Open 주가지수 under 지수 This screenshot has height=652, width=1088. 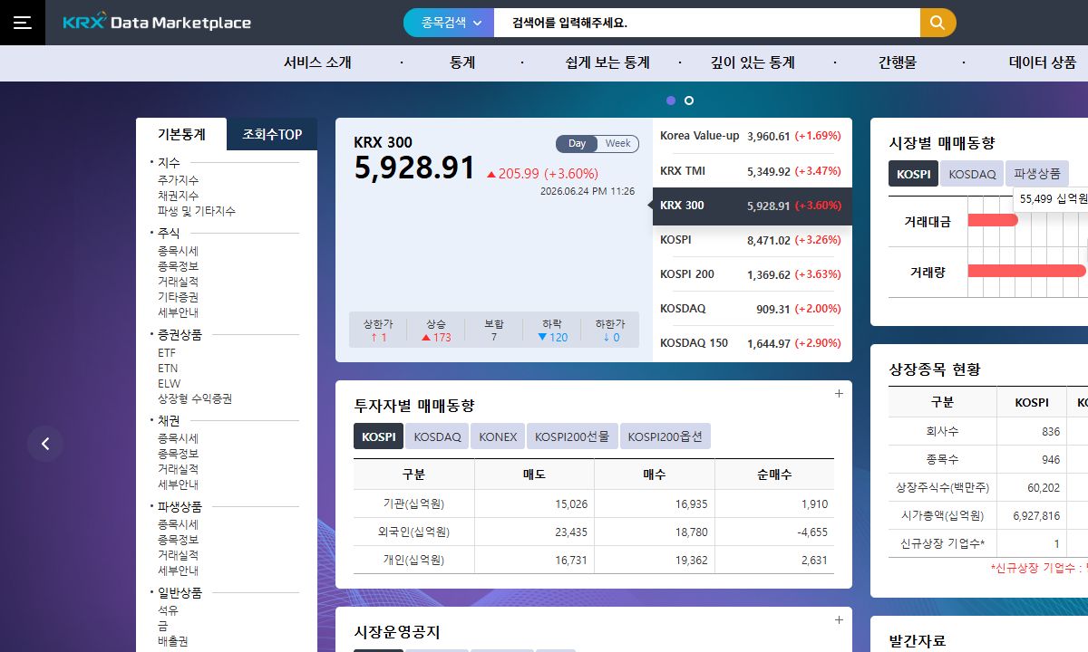[179, 180]
